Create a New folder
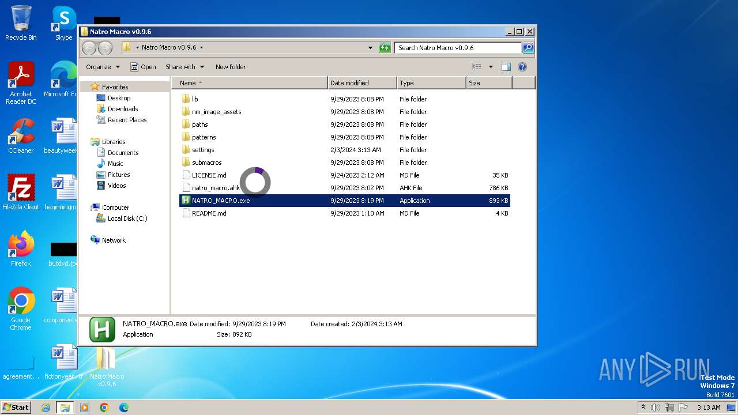Viewport: 738px width, 415px height. tap(231, 67)
